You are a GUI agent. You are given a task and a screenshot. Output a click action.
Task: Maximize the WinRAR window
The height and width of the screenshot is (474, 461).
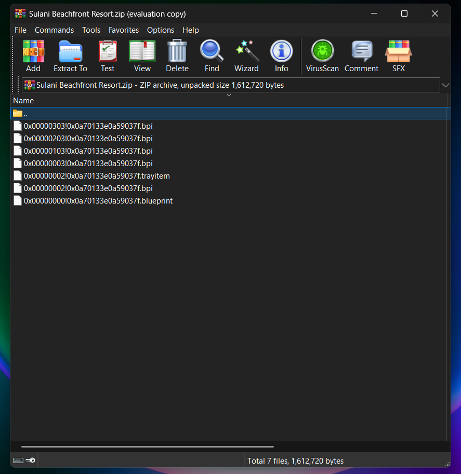pyautogui.click(x=404, y=13)
